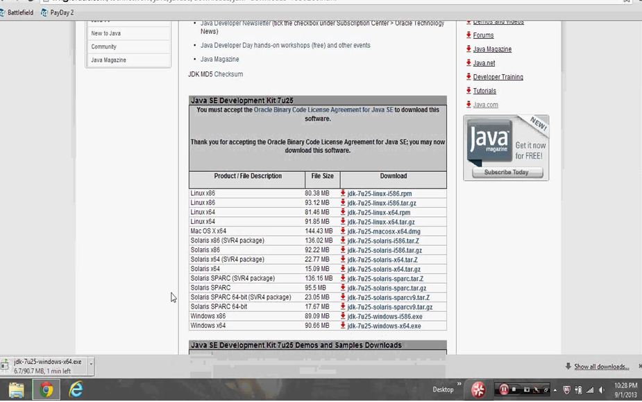Screen dimensions: 642x402
Task: Click download arrow icon beside jdk-7u25-windows-x64.exe
Action: point(343,326)
